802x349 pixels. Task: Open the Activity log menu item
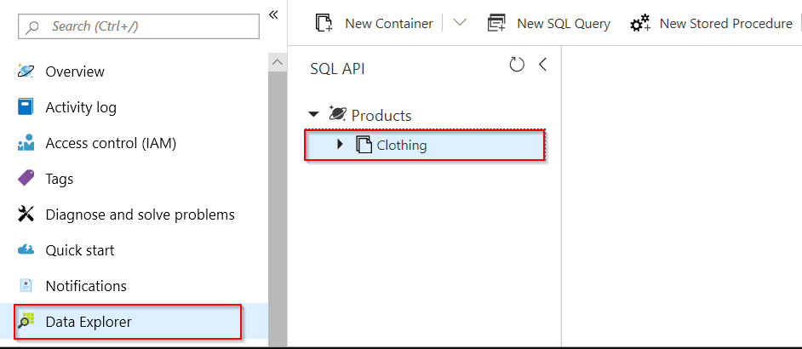(81, 107)
